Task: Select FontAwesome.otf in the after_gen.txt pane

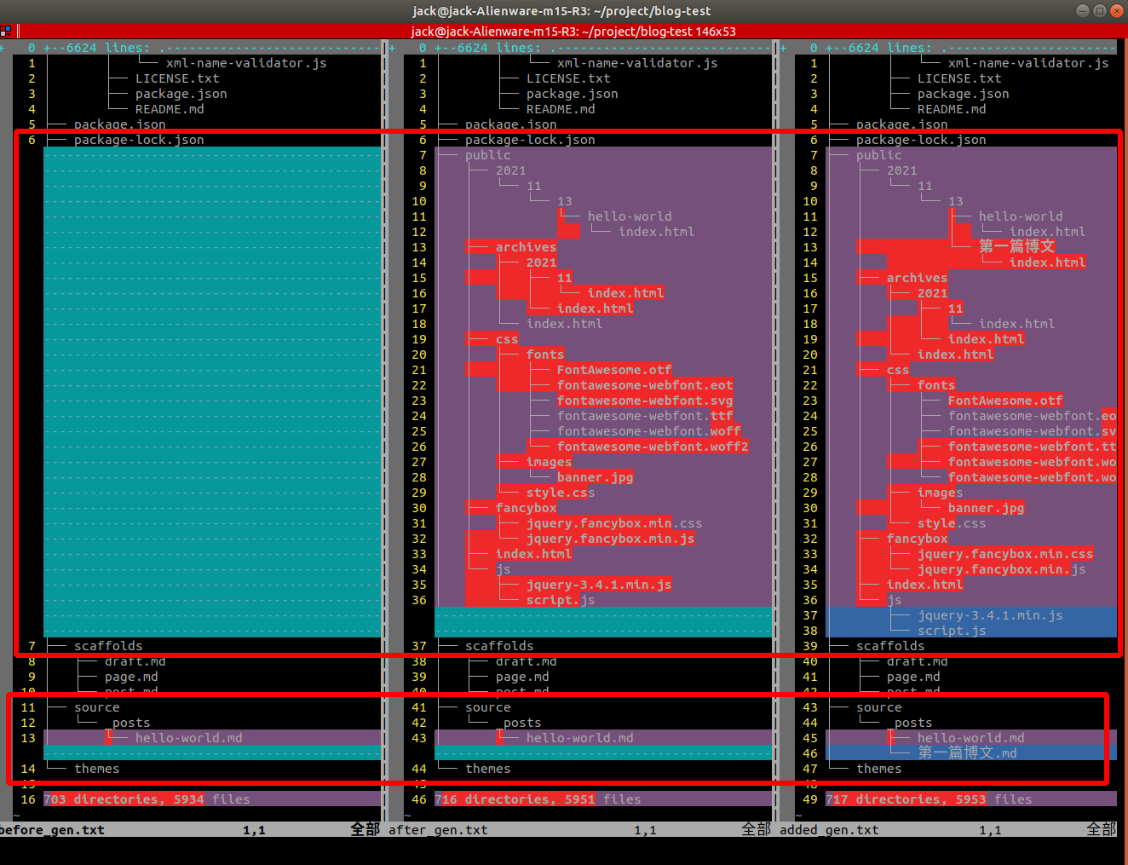Action: click(614, 370)
